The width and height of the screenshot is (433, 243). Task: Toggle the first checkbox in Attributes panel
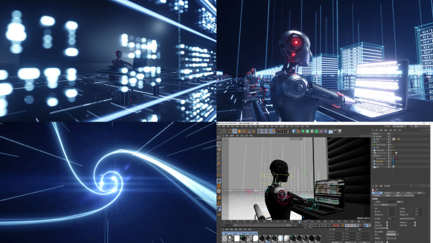point(387,222)
